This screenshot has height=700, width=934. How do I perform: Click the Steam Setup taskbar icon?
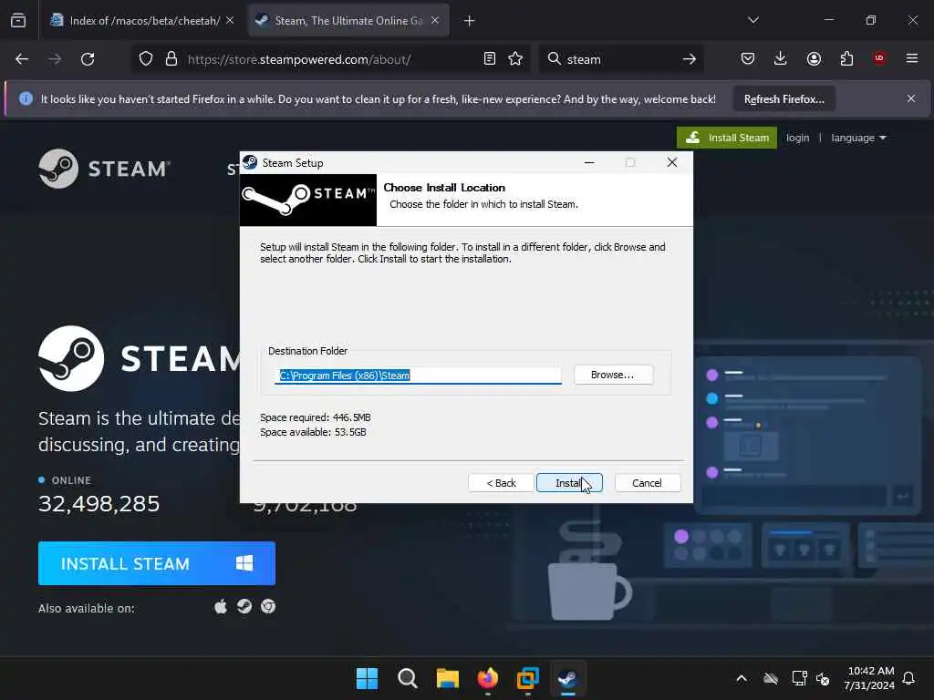pos(567,678)
